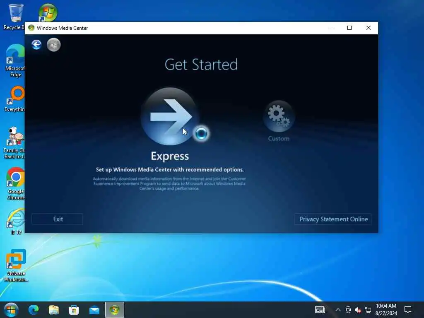Open File Explorer from the taskbar
This screenshot has height=318, width=424.
tap(54, 310)
